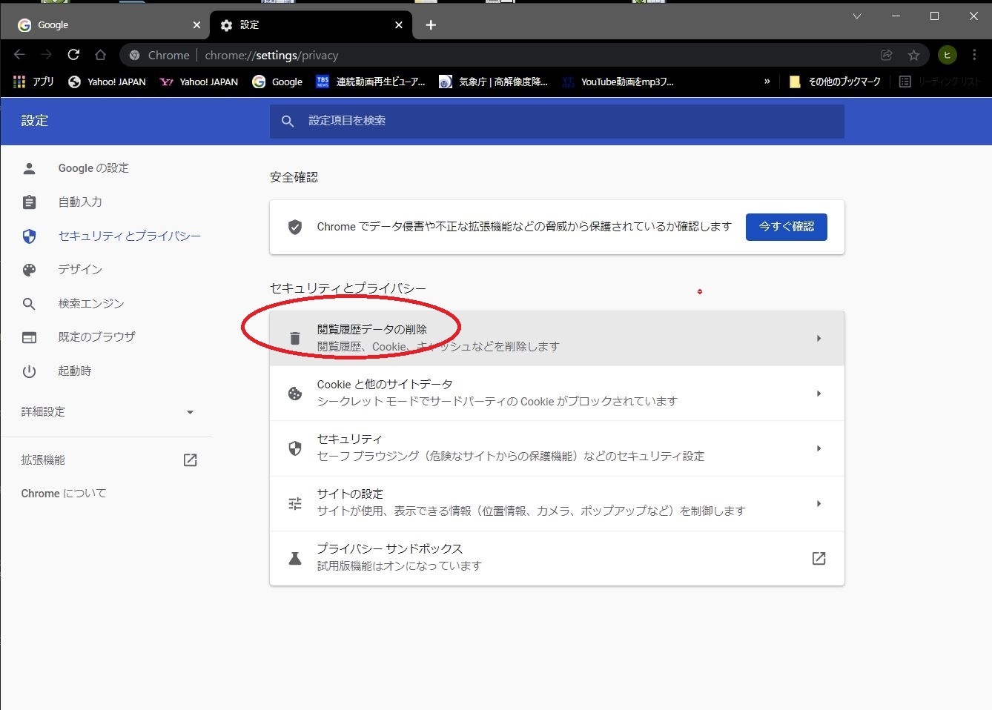Select デザイン in sidebar
Viewport: 992px width, 710px height.
click(80, 269)
